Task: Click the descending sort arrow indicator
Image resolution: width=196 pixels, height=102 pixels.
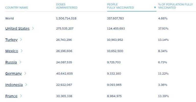Action: [155, 8]
